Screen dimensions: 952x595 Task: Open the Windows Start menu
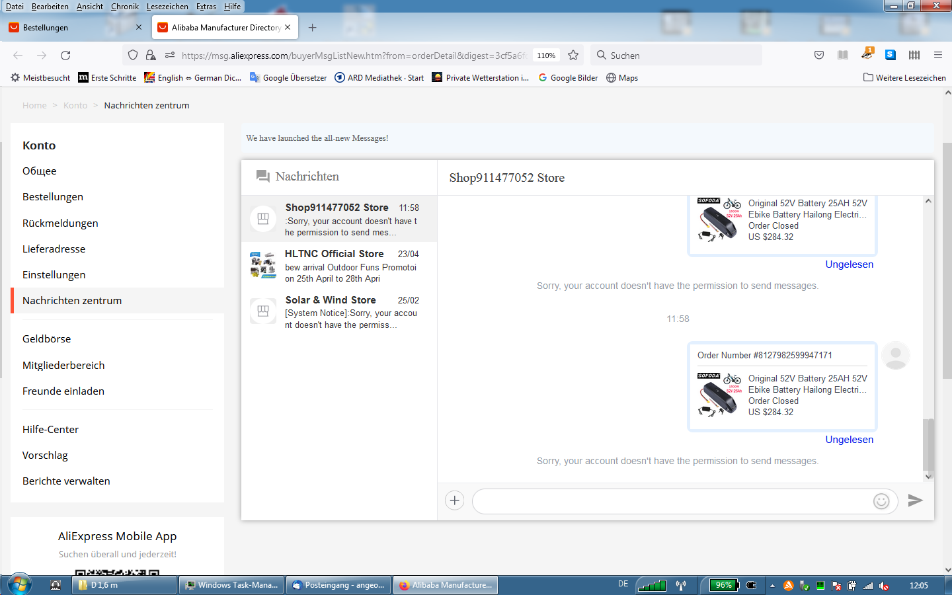[x=19, y=584]
